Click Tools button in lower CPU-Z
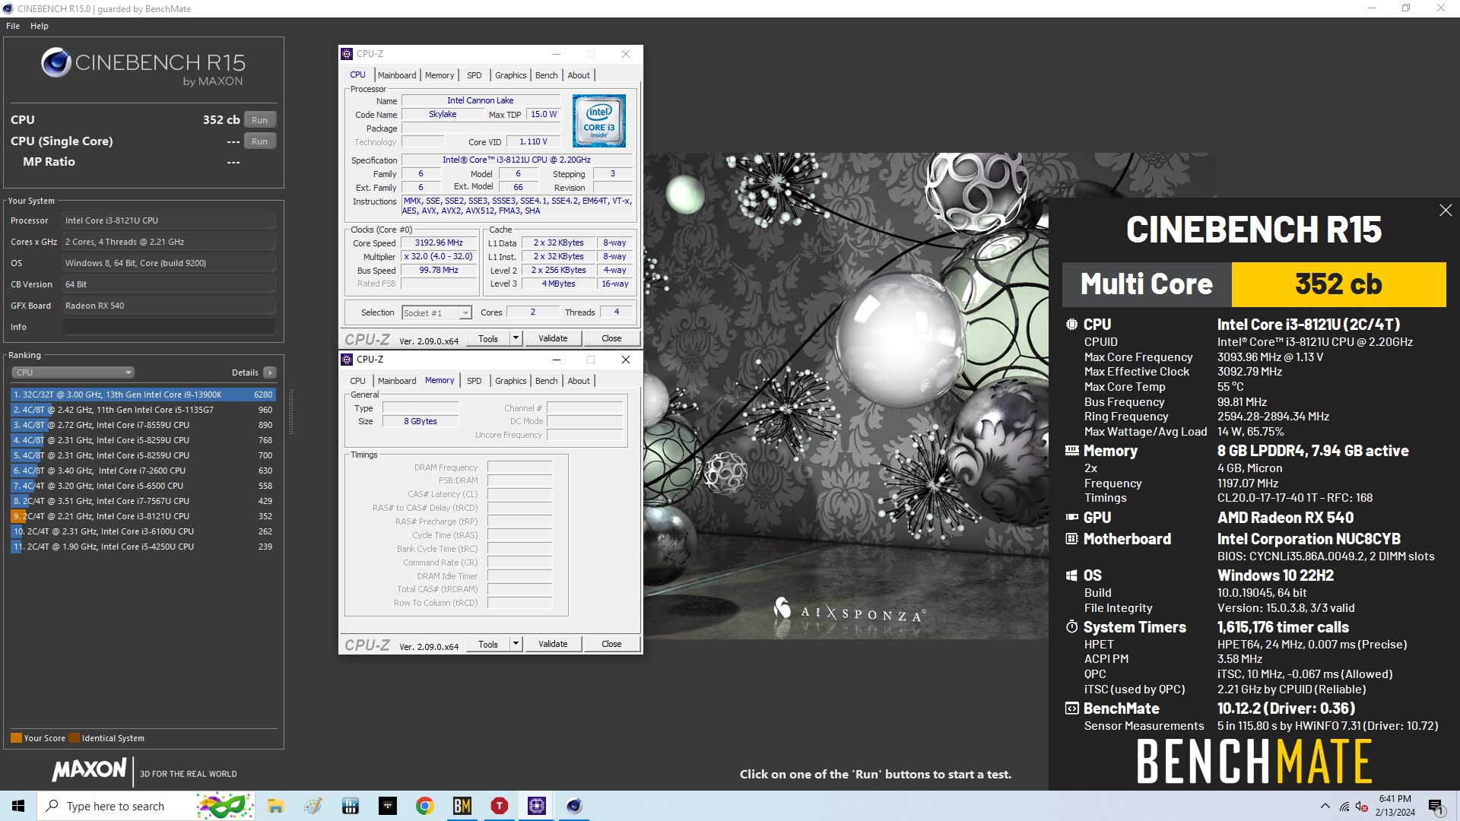1460x821 pixels. point(488,645)
